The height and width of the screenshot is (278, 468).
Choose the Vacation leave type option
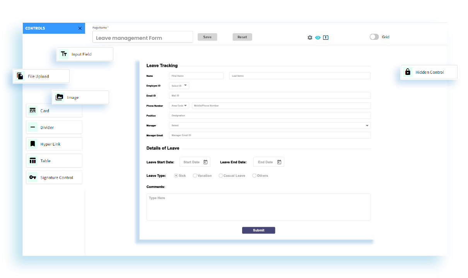pyautogui.click(x=195, y=175)
